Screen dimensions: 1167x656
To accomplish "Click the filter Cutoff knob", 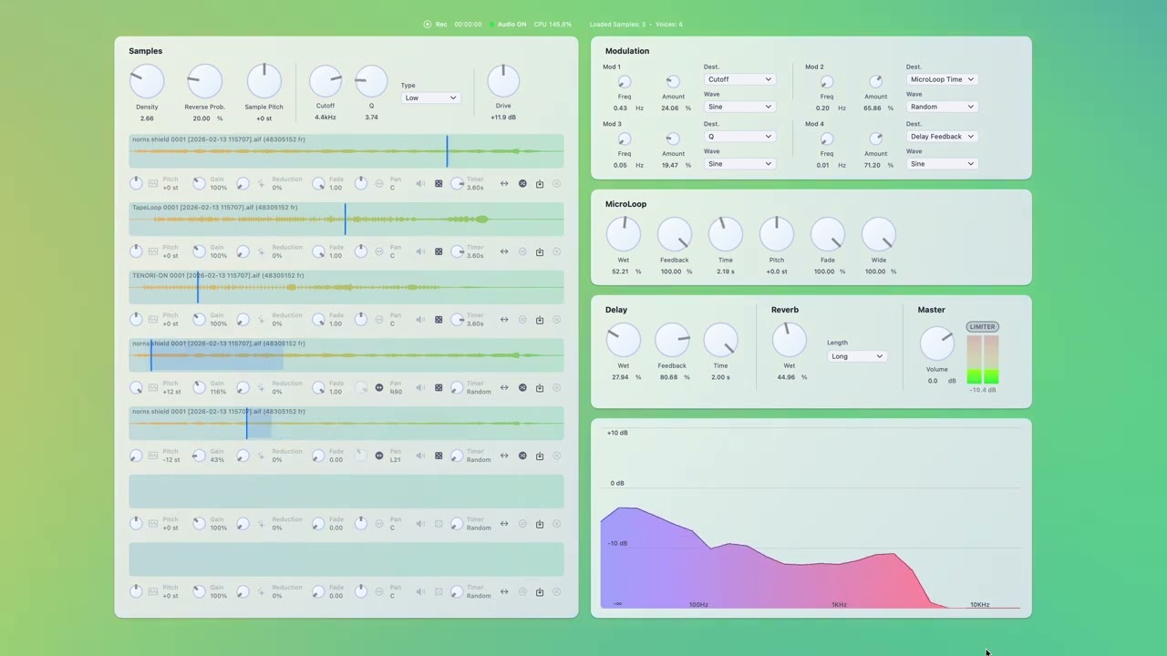I will pos(325,81).
